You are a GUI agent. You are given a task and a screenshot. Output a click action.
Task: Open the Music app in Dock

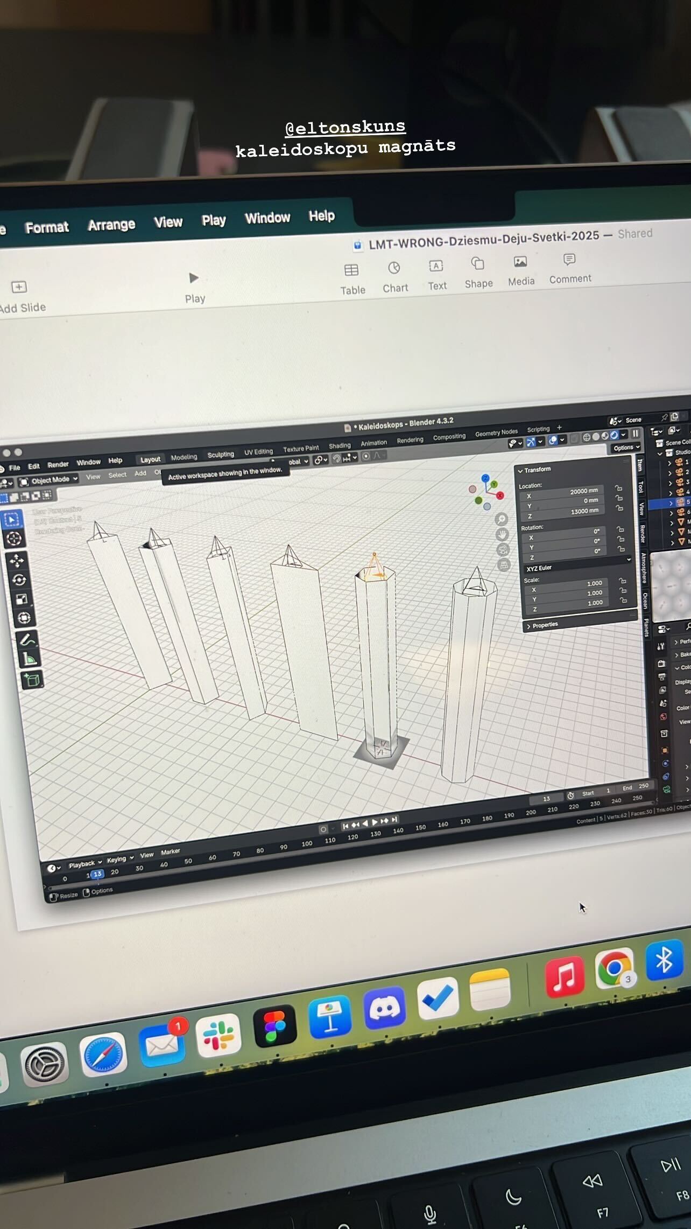click(x=565, y=977)
